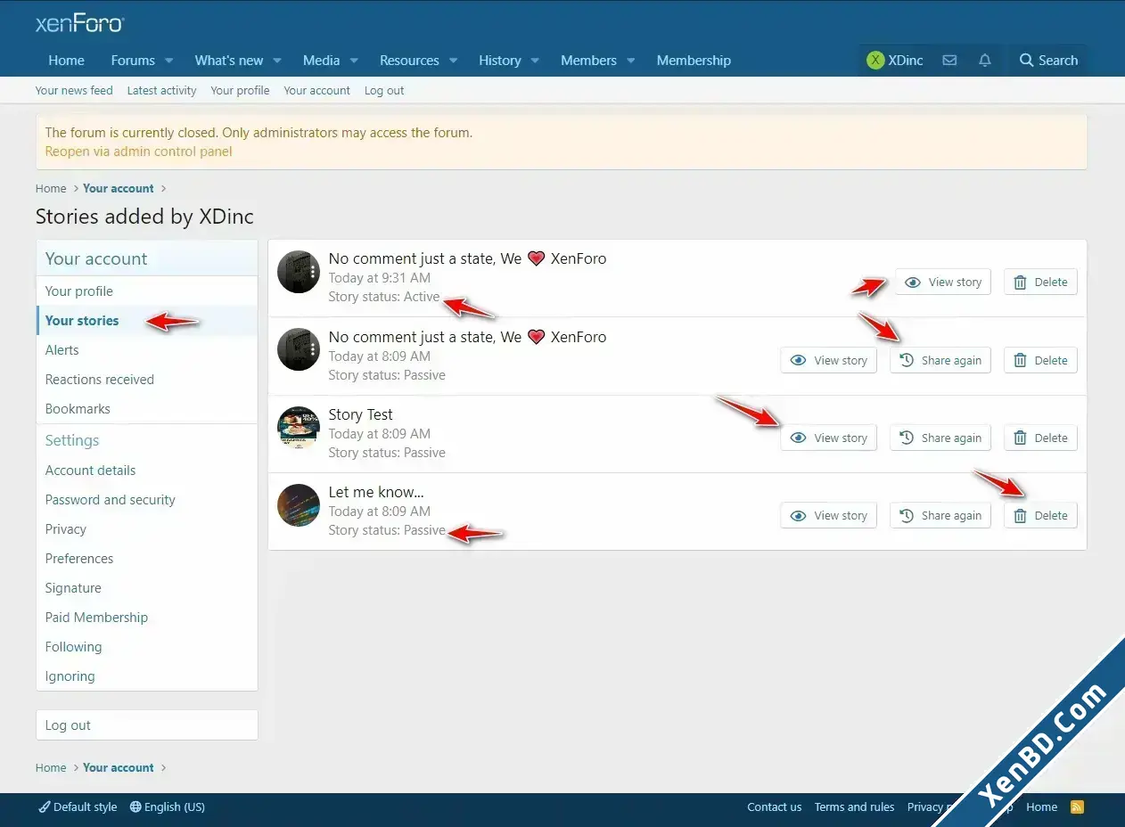The image size is (1125, 827).
Task: Open the History nav tab
Action: tap(499, 61)
